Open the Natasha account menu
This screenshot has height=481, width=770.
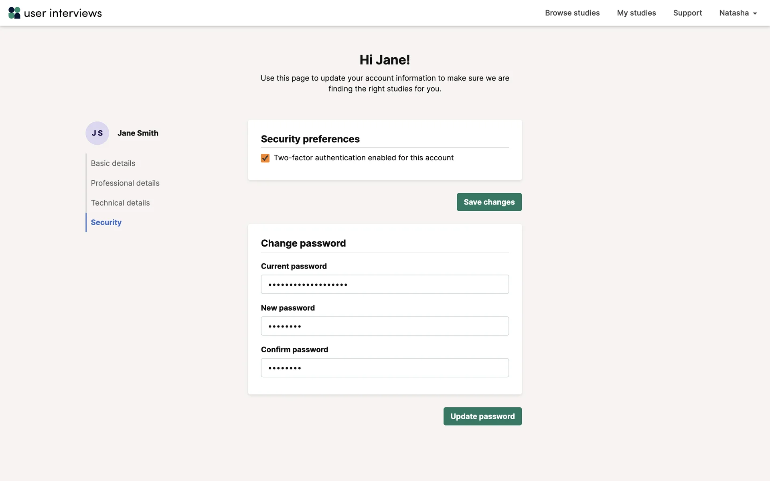coord(734,13)
